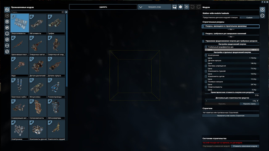Click the module list vertical scrollbar
Screen dimensions: 269x151
[x=66, y=50]
